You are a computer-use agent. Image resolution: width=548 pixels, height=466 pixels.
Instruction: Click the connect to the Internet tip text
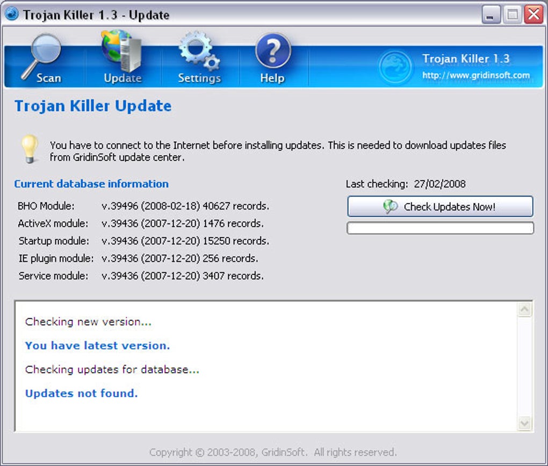tap(278, 151)
